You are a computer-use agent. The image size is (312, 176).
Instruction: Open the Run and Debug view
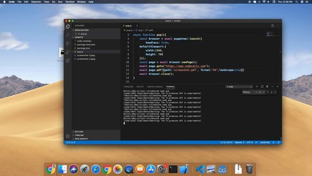point(68,52)
